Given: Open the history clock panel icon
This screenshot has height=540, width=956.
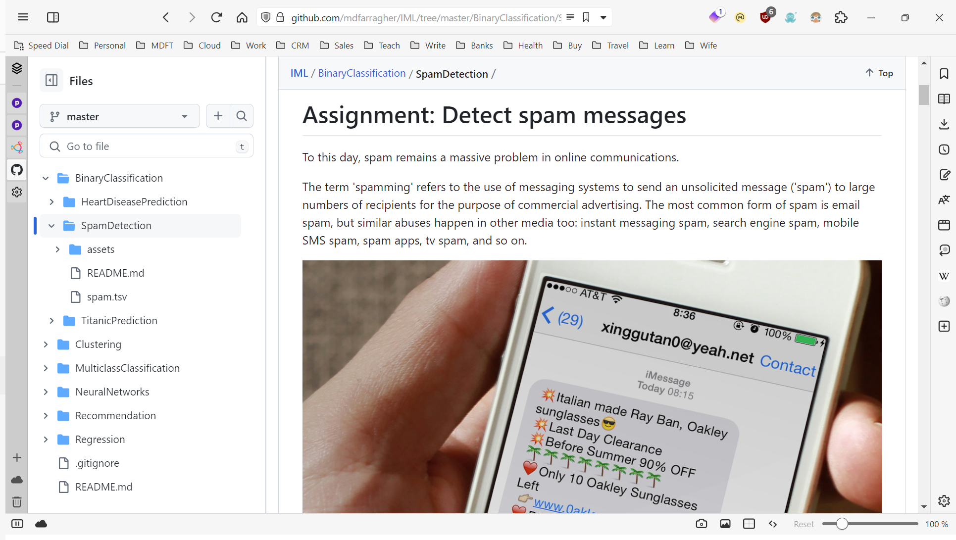Looking at the screenshot, I should coord(944,149).
